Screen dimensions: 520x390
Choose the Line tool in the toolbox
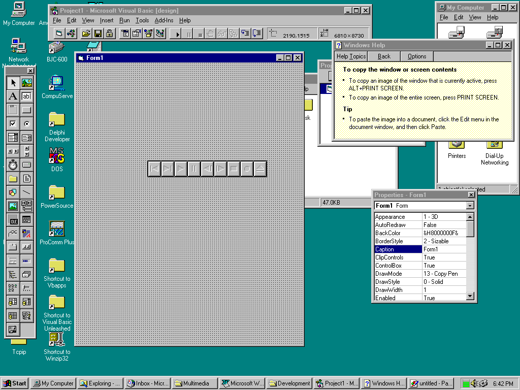click(26, 192)
